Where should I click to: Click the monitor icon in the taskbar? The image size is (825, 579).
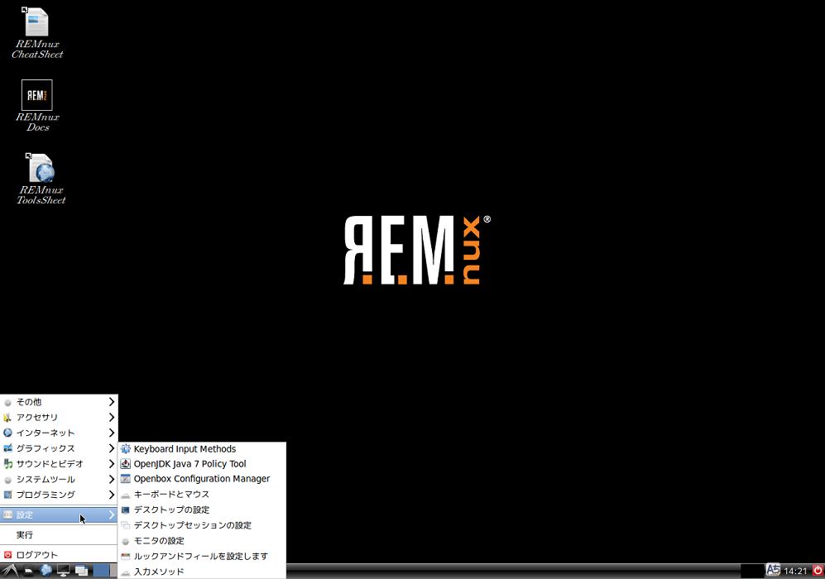tap(64, 571)
